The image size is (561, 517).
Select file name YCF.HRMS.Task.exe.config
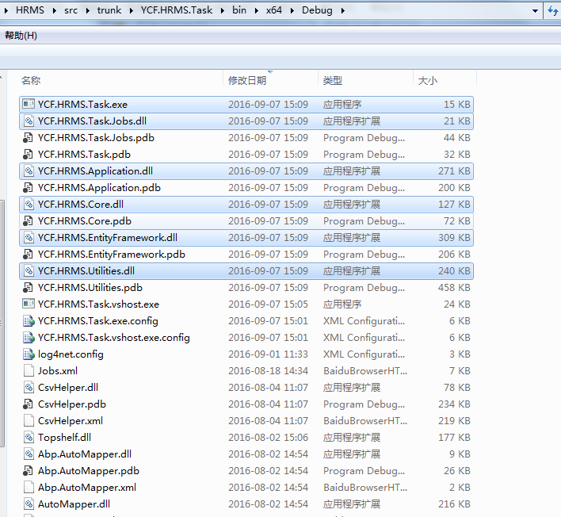98,321
